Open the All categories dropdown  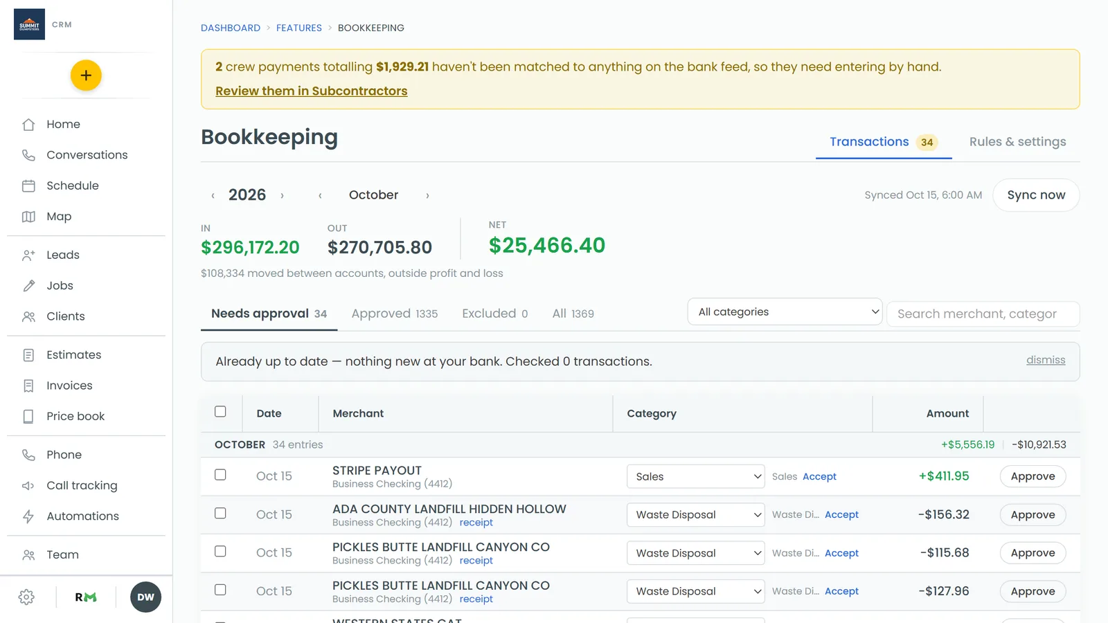point(785,311)
